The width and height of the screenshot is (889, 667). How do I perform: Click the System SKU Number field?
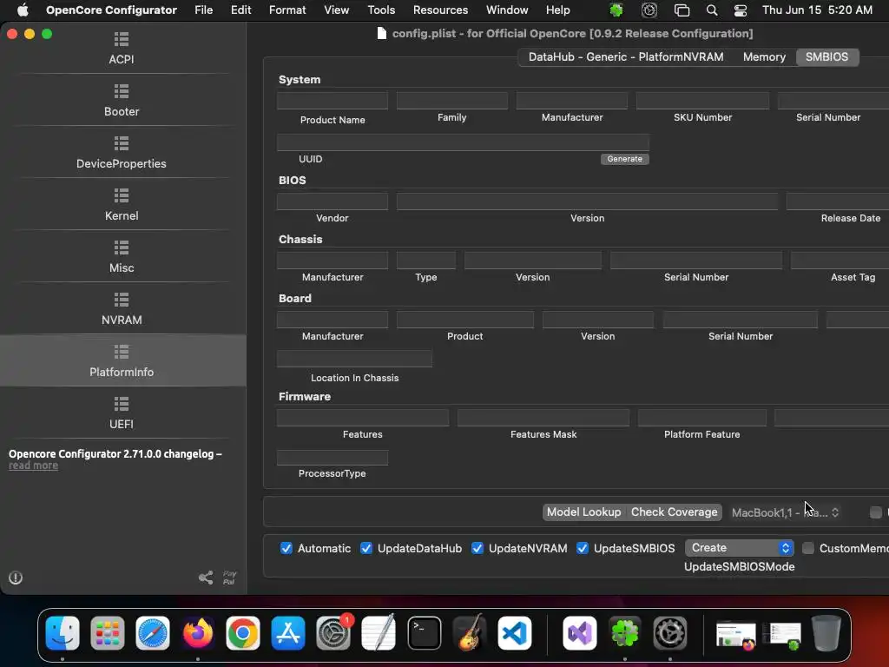click(x=702, y=101)
